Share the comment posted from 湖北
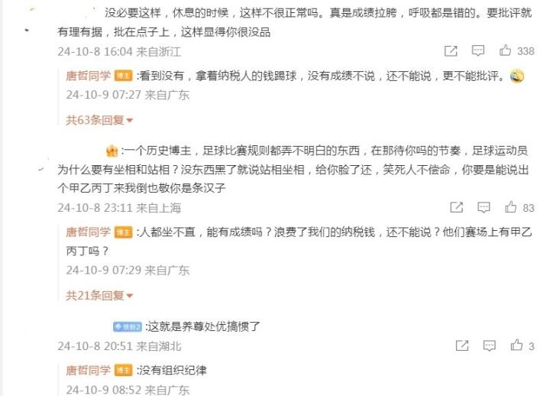 coord(462,346)
